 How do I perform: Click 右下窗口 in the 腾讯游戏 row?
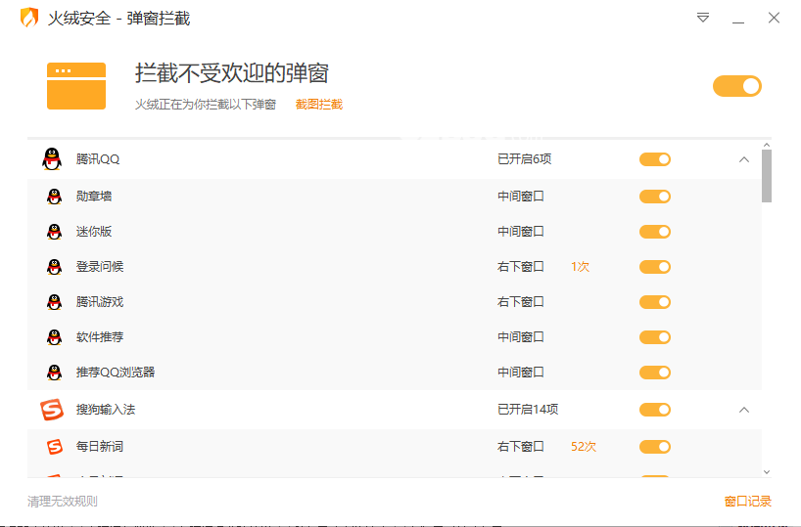[x=521, y=302]
